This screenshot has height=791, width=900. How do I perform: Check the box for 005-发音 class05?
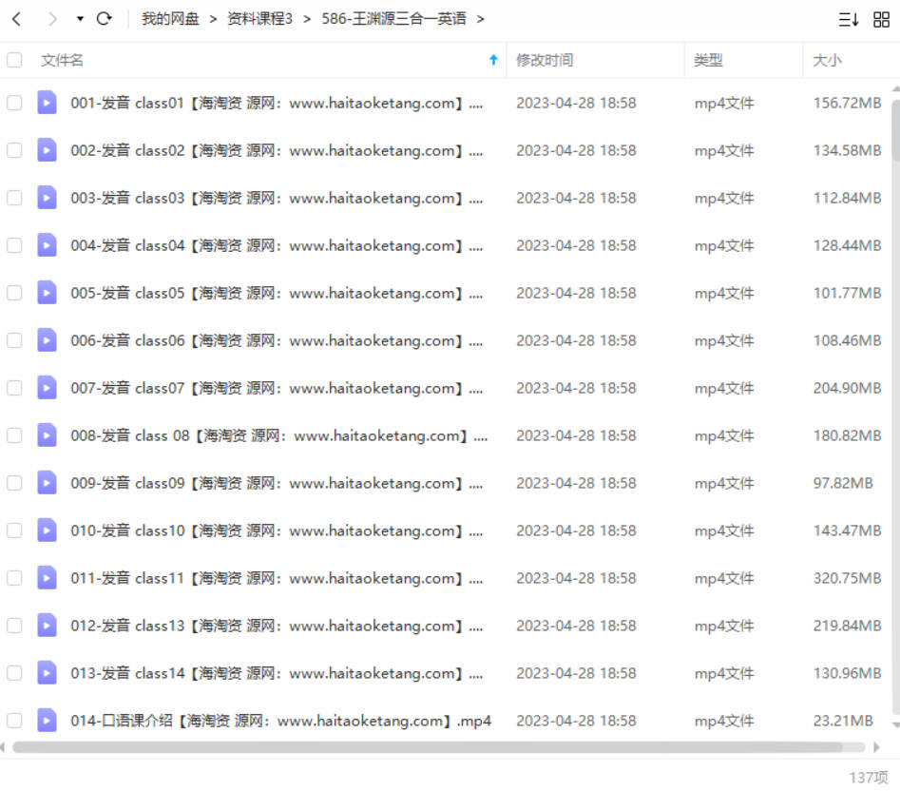[14, 293]
